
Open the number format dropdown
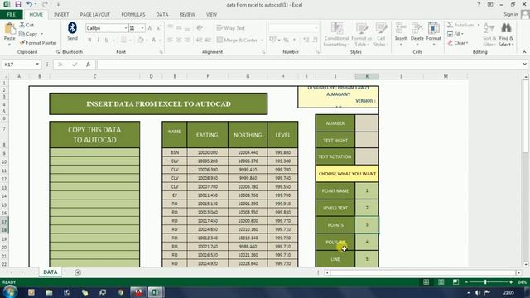coord(316,28)
